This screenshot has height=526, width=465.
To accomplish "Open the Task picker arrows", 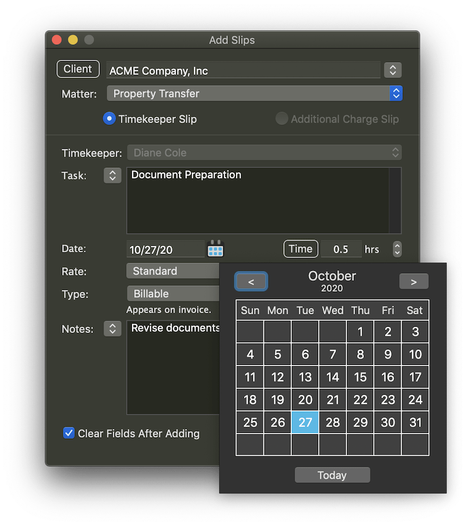I will pyautogui.click(x=112, y=176).
